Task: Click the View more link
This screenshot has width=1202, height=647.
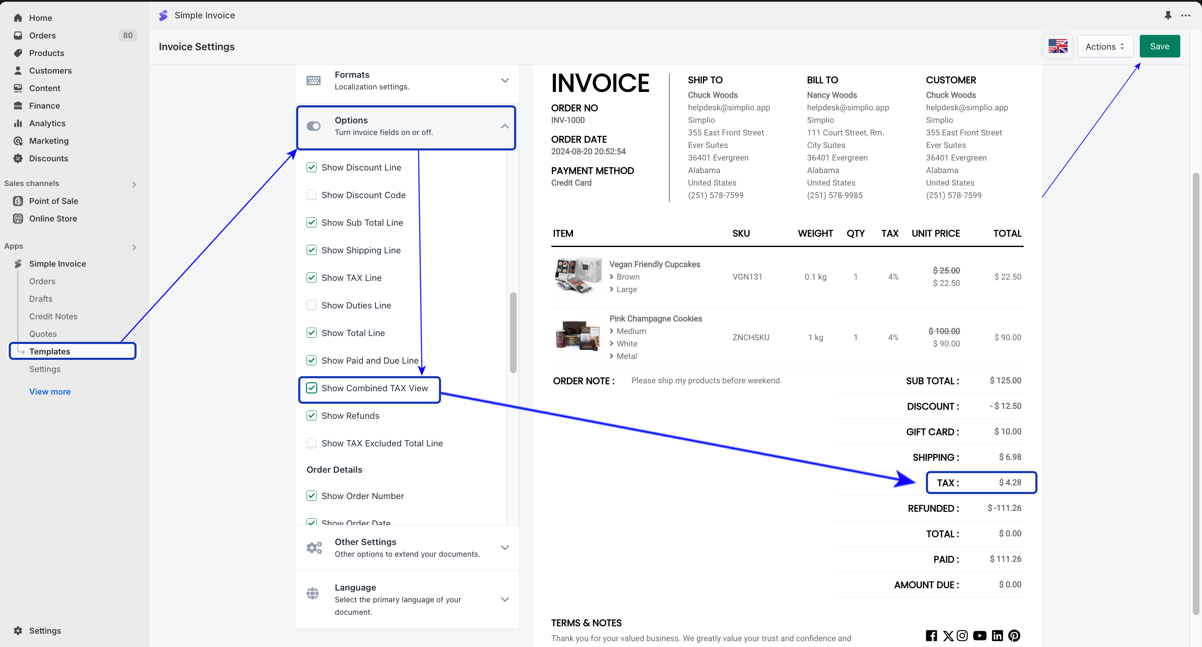Action: coord(50,391)
